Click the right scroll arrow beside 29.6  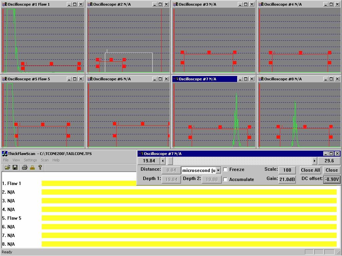pos(314,161)
